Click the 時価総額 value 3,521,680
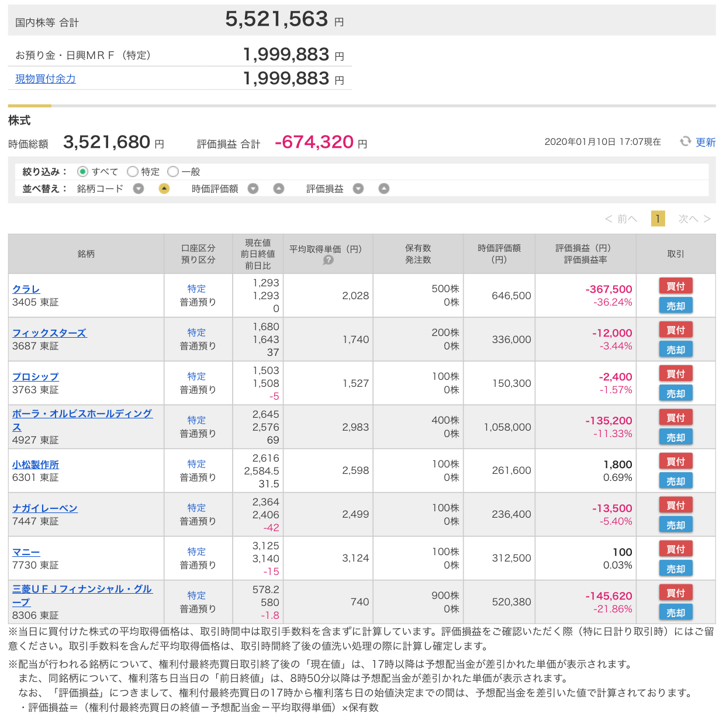Viewport: 726px width, 717px height. click(106, 142)
